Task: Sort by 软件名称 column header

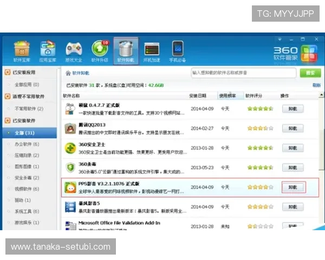Action: [71, 96]
